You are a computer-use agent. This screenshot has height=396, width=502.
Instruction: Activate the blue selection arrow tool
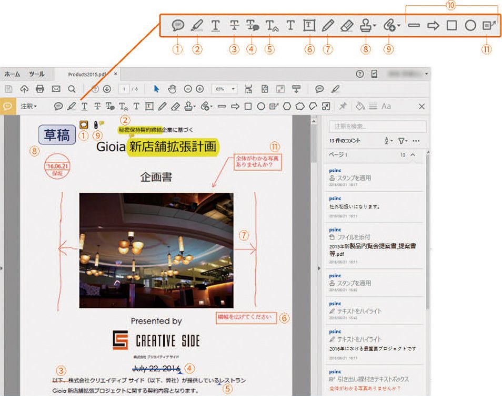pos(156,89)
